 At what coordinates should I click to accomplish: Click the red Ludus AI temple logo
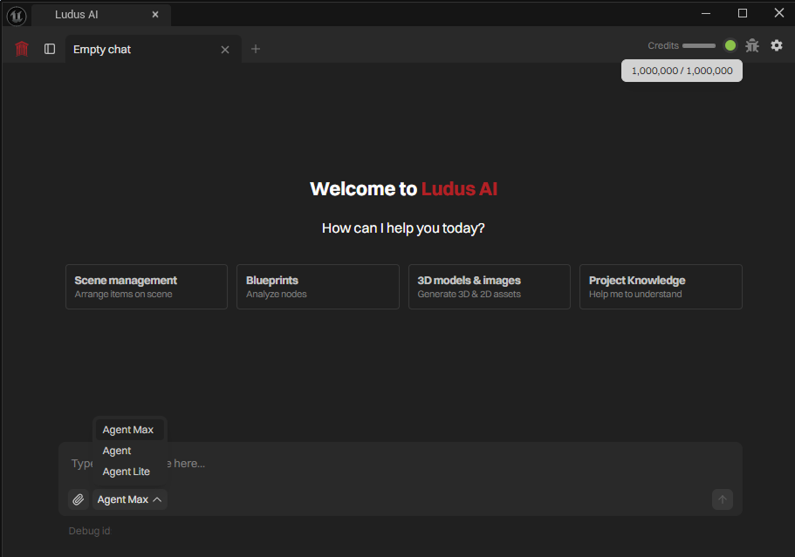[21, 49]
